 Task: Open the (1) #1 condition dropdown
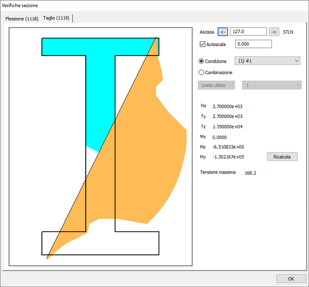coord(268,61)
